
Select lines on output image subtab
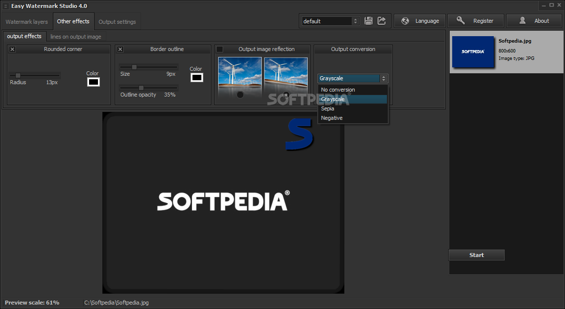click(x=76, y=37)
